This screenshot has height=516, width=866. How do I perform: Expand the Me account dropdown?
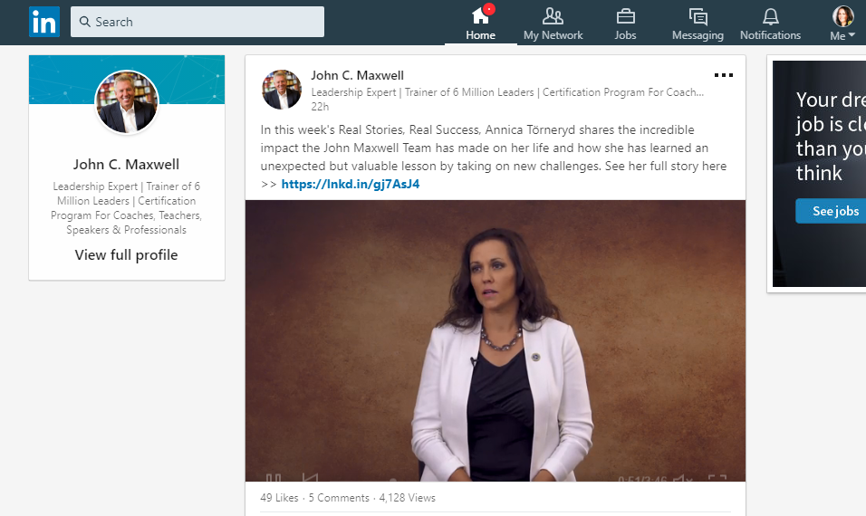point(842,24)
